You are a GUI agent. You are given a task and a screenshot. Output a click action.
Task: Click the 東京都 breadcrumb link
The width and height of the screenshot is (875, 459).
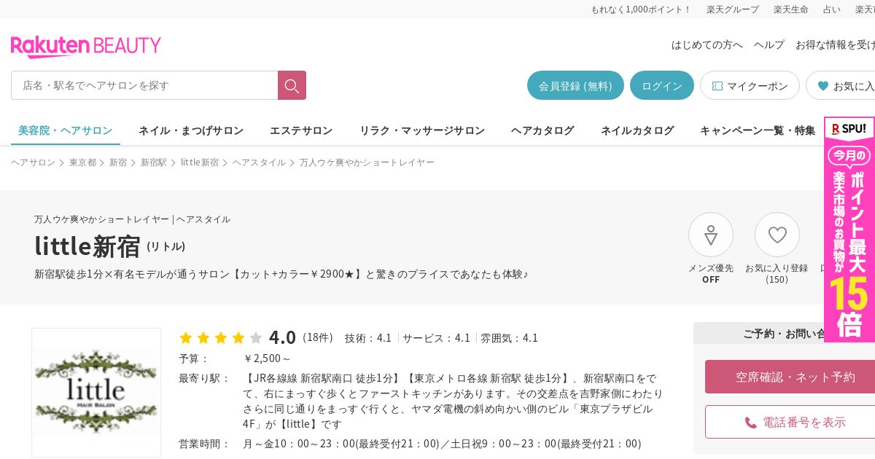tap(82, 162)
